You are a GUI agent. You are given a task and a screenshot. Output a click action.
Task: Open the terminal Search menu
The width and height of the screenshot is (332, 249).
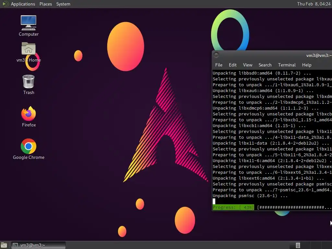tap(265, 65)
